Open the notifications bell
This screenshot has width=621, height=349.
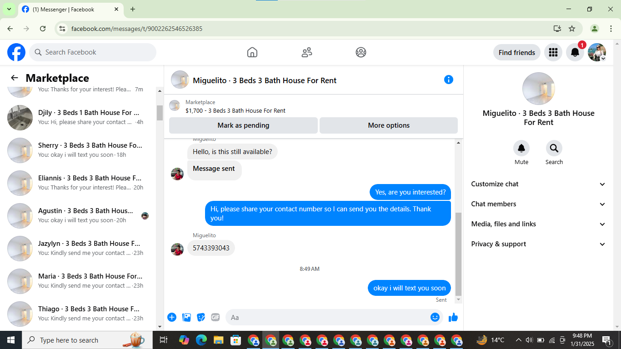[575, 52]
